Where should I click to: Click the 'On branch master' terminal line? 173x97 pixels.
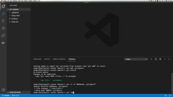(x=41, y=72)
